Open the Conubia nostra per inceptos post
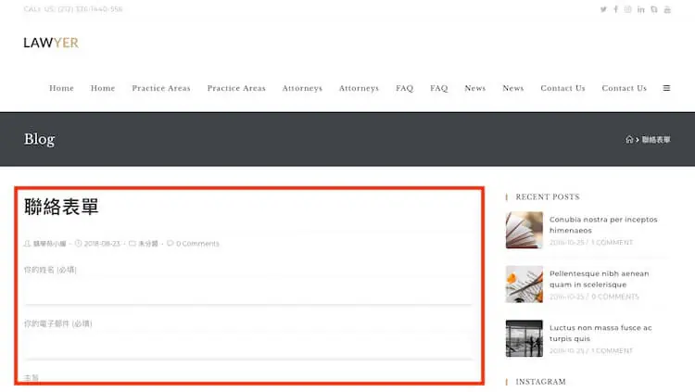 pyautogui.click(x=603, y=225)
